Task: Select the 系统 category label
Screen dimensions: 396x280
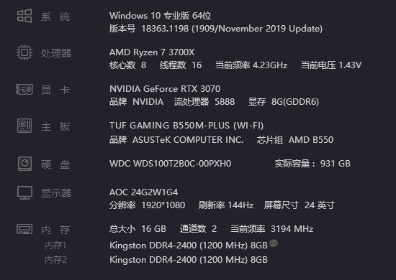Action: 55,17
